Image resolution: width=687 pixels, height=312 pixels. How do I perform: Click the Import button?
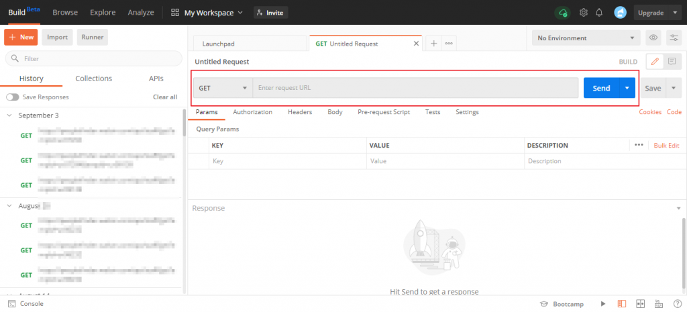point(58,38)
